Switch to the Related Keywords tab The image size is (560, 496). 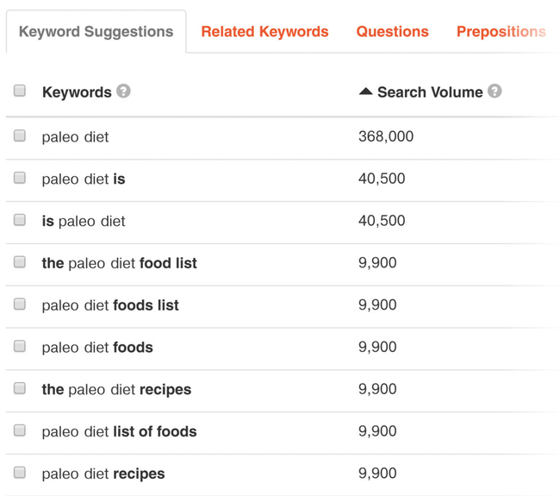click(264, 32)
